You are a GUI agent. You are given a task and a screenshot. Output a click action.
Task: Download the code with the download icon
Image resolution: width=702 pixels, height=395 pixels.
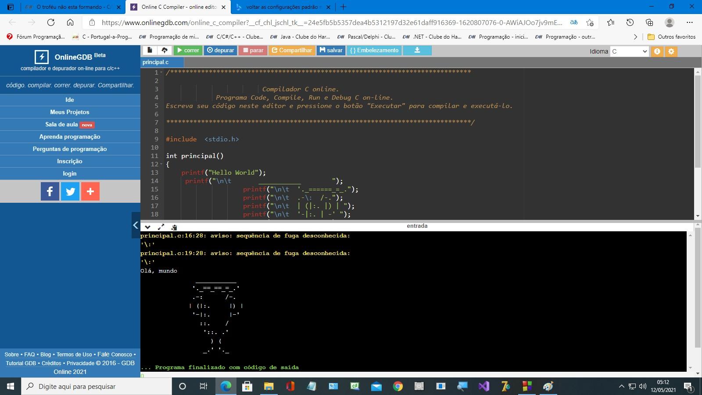(417, 50)
